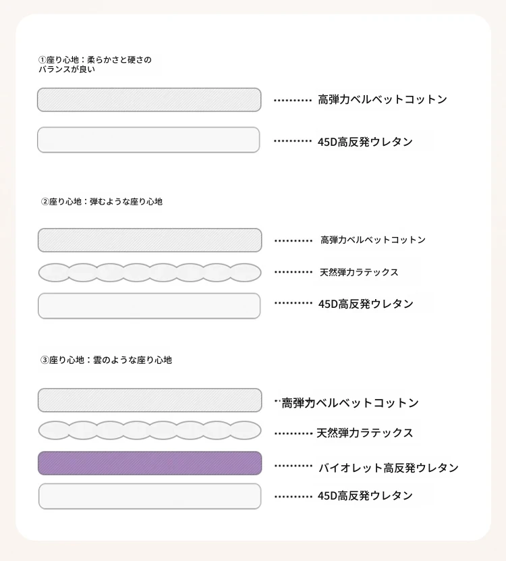This screenshot has width=506, height=561.
Task: Click the hatched velvet cotton bar under heading ②
Action: (150, 240)
